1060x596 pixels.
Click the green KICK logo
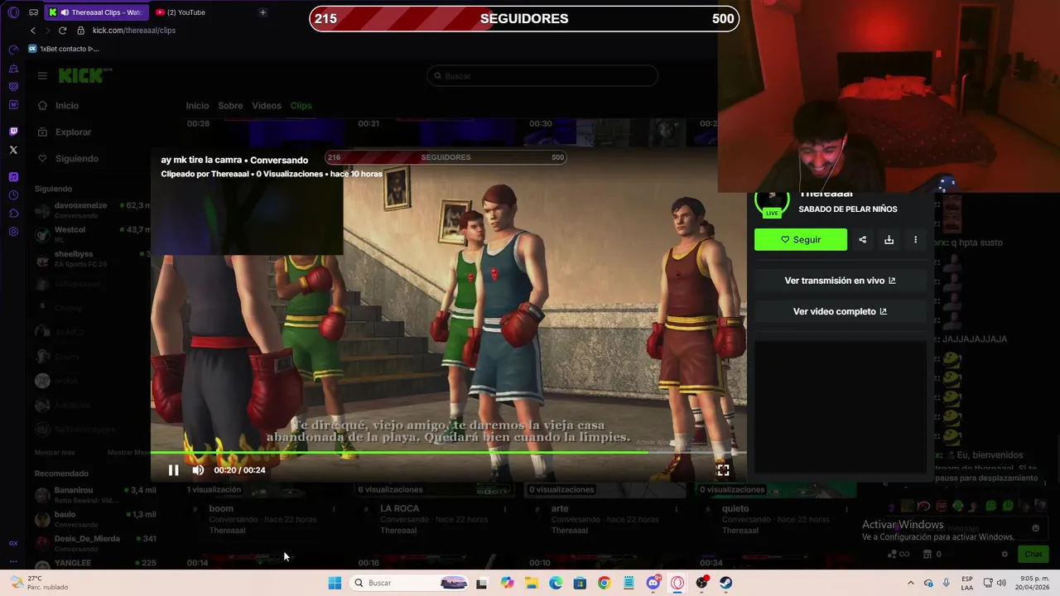tap(81, 75)
